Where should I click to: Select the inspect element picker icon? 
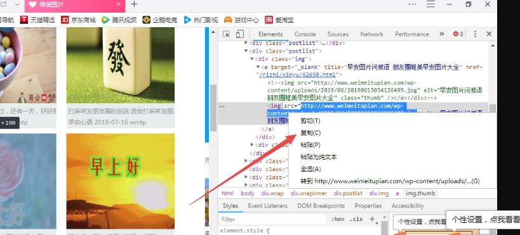pyautogui.click(x=227, y=34)
